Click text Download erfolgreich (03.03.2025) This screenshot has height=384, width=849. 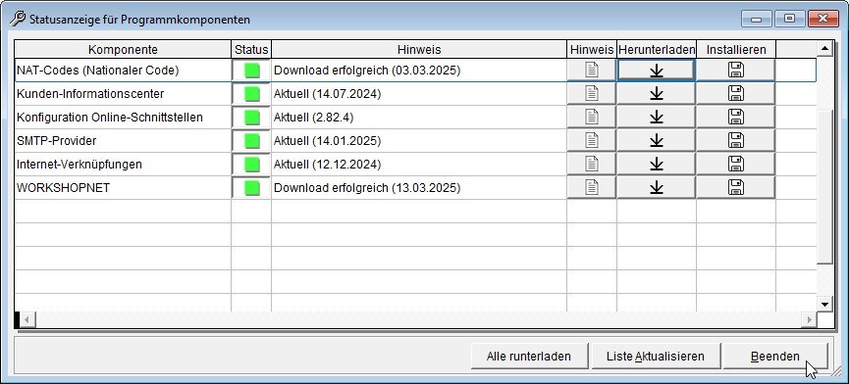367,71
